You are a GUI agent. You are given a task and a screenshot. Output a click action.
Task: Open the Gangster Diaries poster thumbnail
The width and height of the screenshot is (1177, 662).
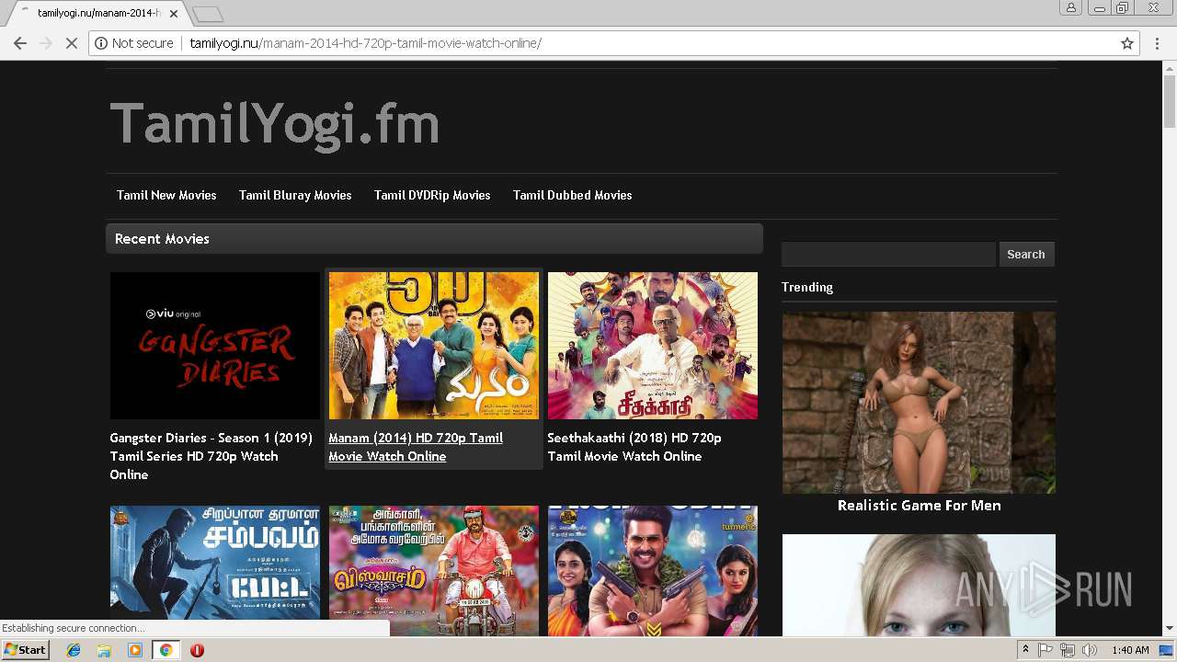pos(215,346)
